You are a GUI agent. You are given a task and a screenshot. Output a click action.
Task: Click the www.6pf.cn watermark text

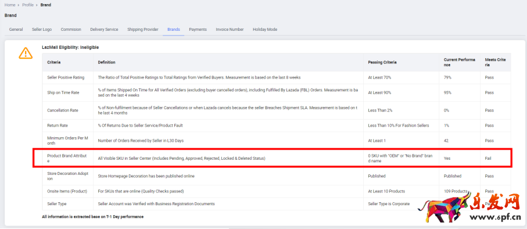point(497,217)
